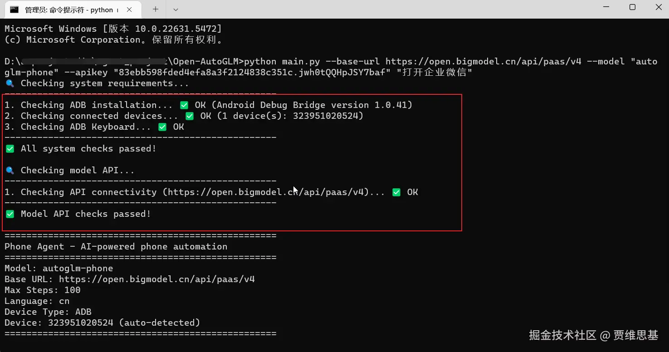Maximize the terminal window
The width and height of the screenshot is (669, 352).
pos(632,7)
